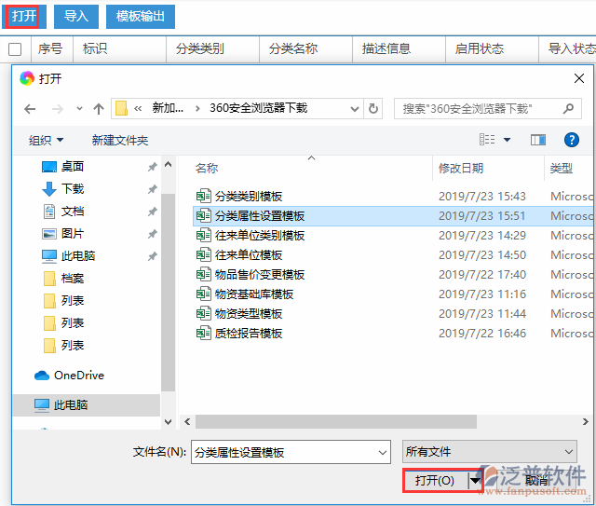The width and height of the screenshot is (596, 506).
Task: Click pin icon next to 图片
Action: coord(152,234)
